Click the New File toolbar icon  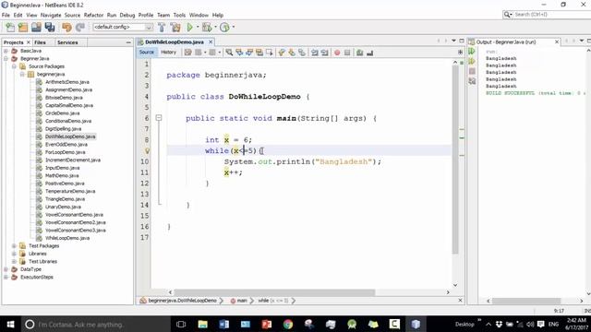pos(10,27)
